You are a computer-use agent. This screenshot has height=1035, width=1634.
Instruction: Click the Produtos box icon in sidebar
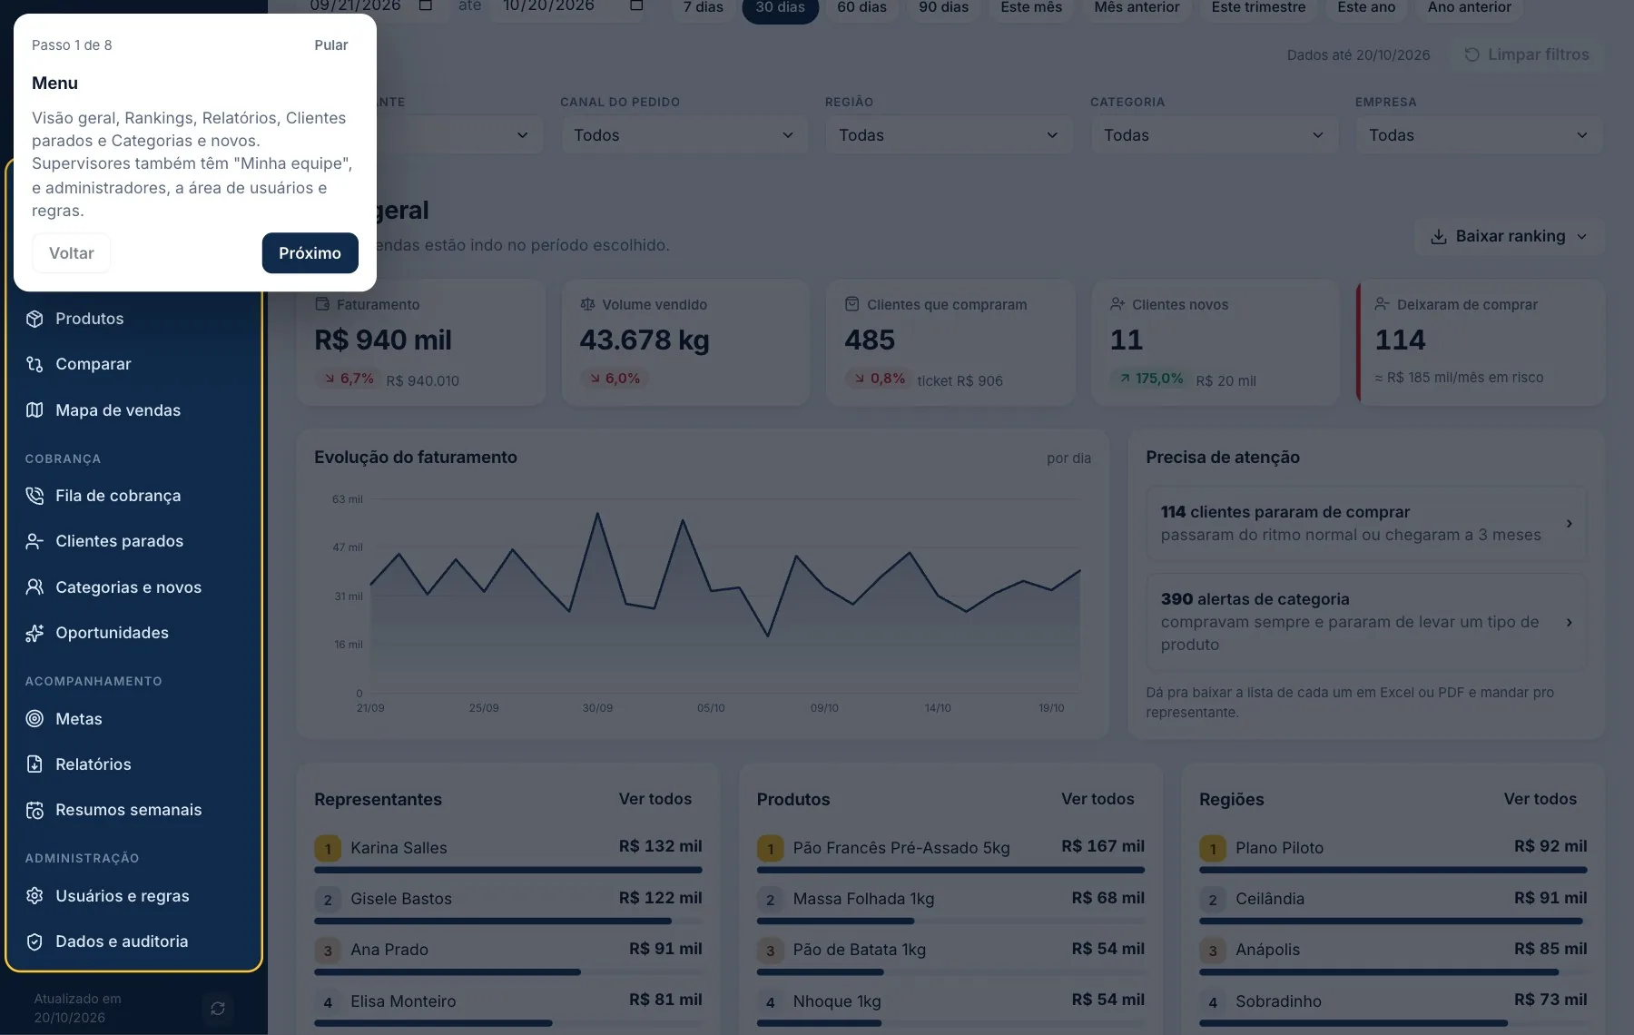tap(34, 319)
